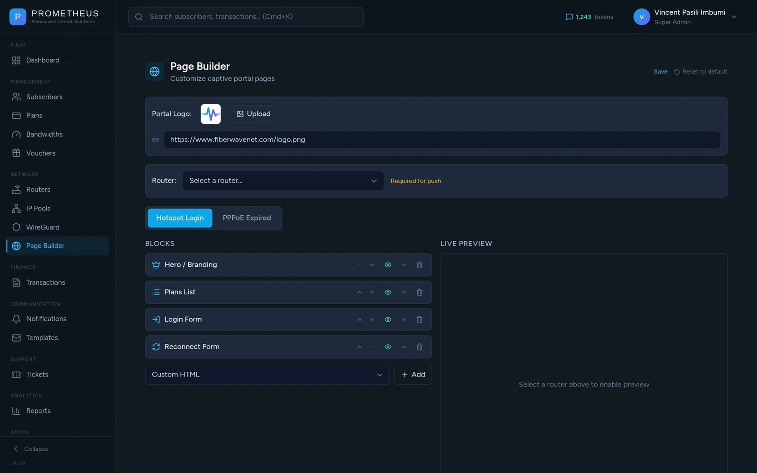Open Dashboard in sidebar
757x473 pixels.
tap(57, 60)
